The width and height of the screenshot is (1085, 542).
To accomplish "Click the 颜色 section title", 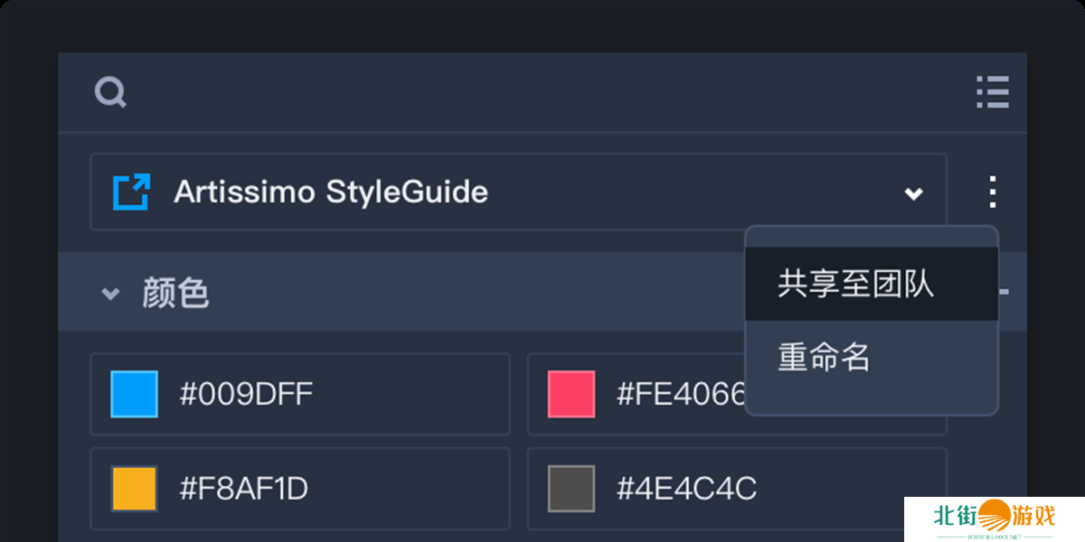I will coord(175,294).
